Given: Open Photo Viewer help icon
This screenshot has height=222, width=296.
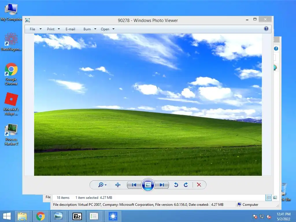Looking at the screenshot, I should 266,29.
